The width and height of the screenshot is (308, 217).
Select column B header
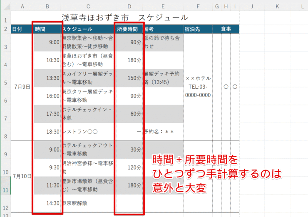47,6
